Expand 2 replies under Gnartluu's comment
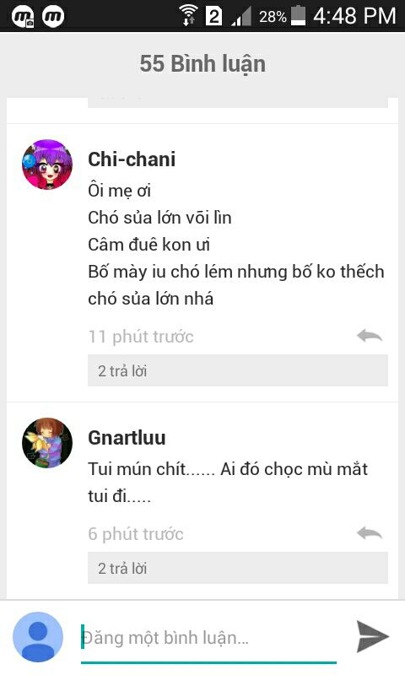Viewport: 405px width, 675px height. (238, 568)
